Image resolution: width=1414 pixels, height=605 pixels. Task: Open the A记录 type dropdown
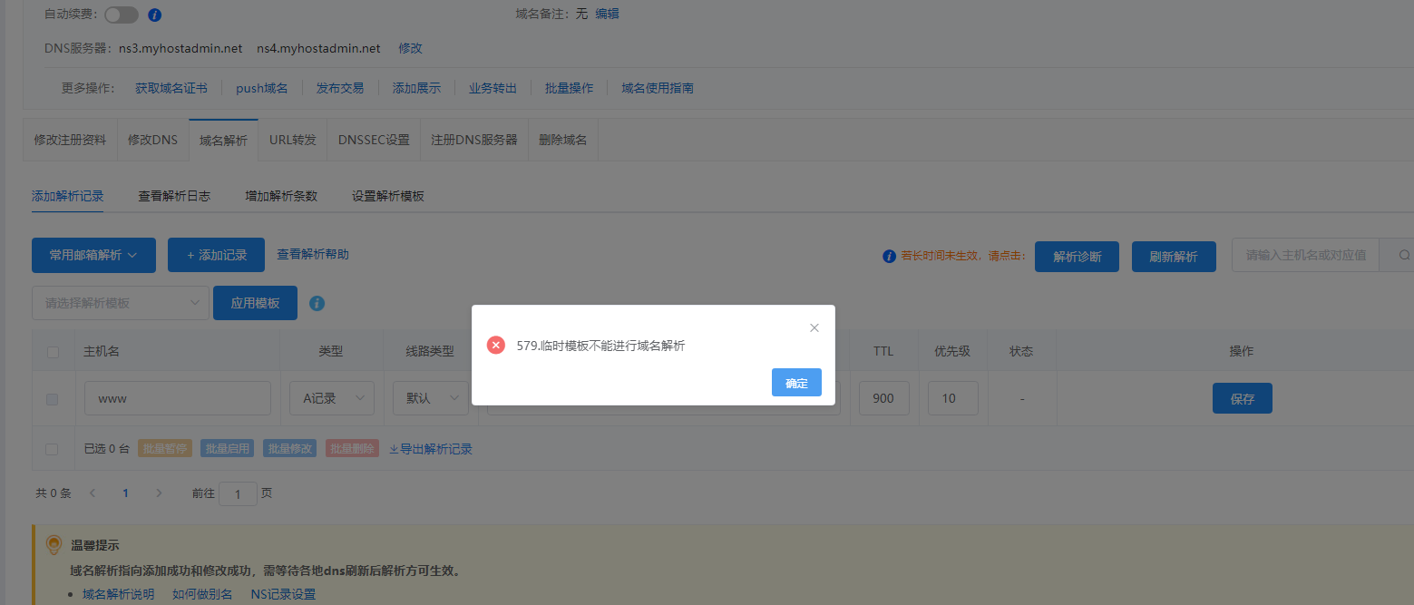(332, 398)
